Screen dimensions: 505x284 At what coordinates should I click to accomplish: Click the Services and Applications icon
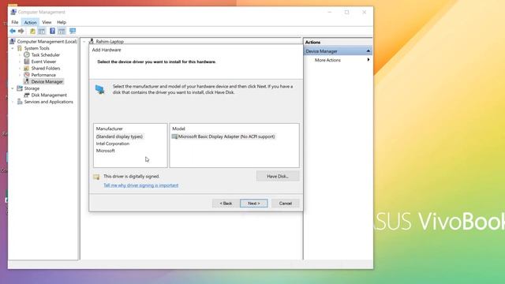(x=20, y=102)
